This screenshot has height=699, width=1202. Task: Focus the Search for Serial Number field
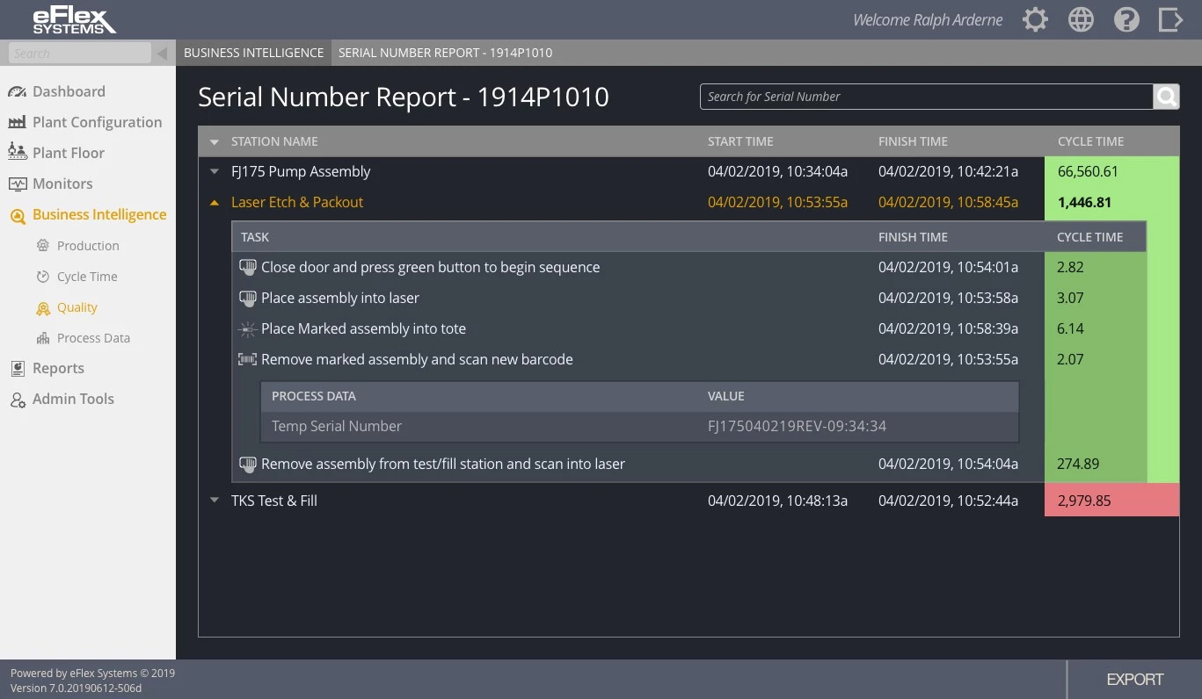[x=925, y=97]
